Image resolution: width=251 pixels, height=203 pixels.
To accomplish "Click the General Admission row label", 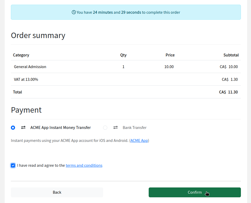I will click(x=30, y=67).
